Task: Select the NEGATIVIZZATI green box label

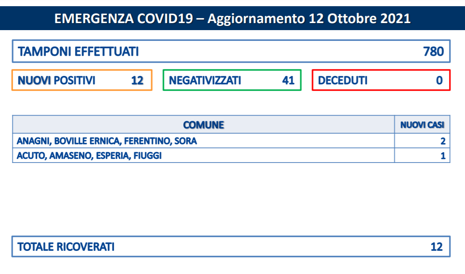Action: coord(205,80)
